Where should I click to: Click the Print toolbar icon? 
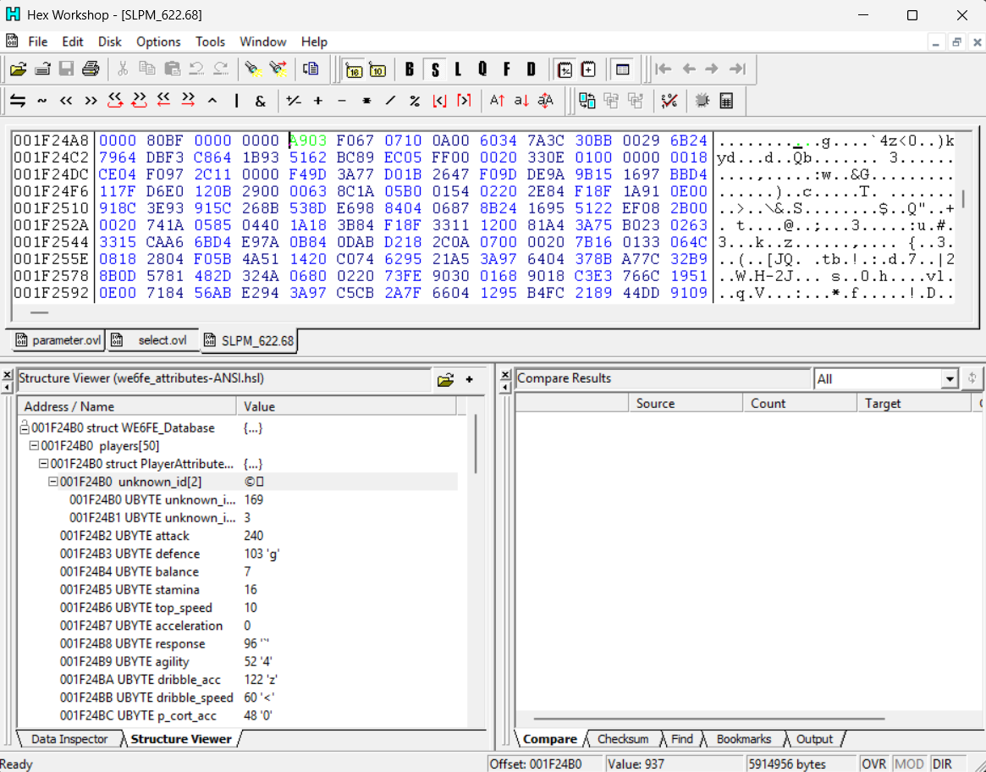[x=91, y=69]
